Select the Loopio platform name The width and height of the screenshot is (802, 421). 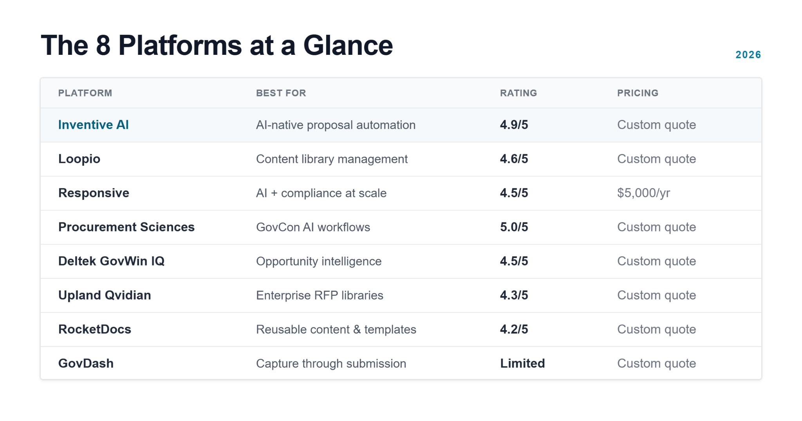point(79,159)
